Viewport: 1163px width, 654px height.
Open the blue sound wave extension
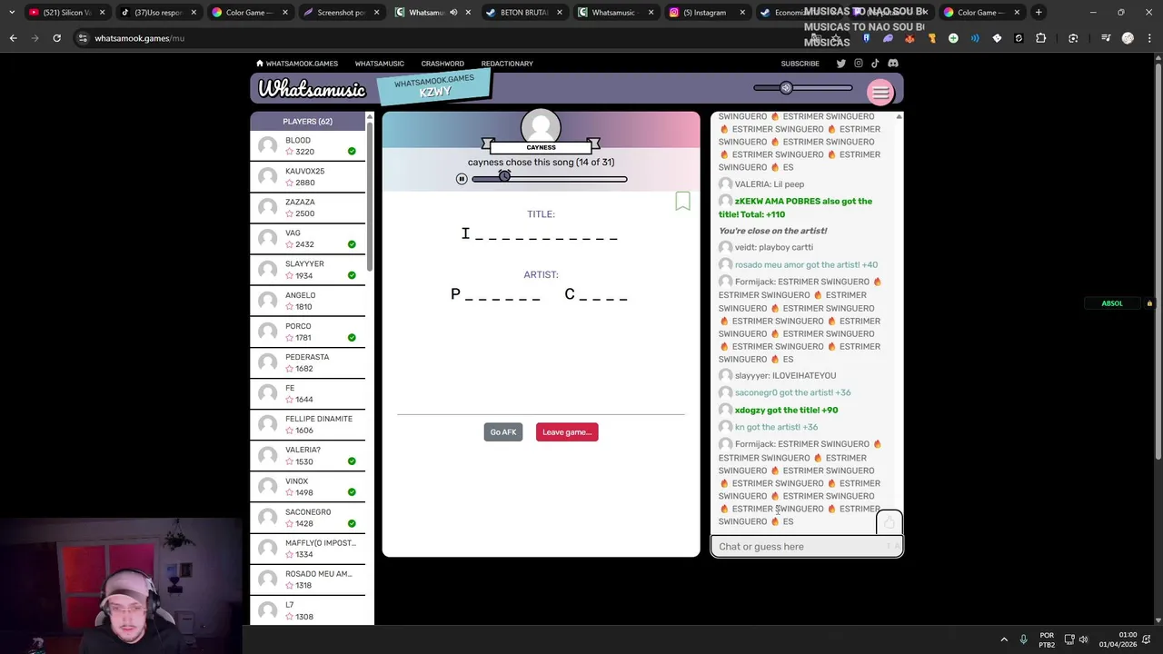click(x=975, y=38)
